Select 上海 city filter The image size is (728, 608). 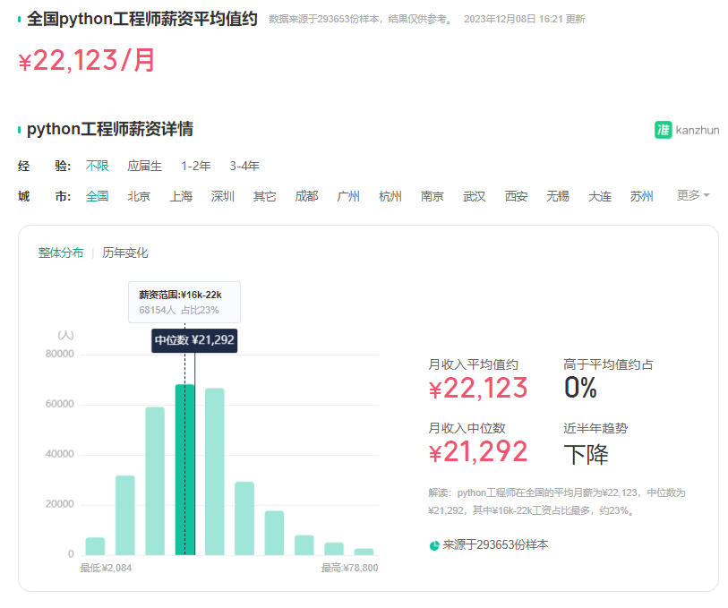(181, 195)
